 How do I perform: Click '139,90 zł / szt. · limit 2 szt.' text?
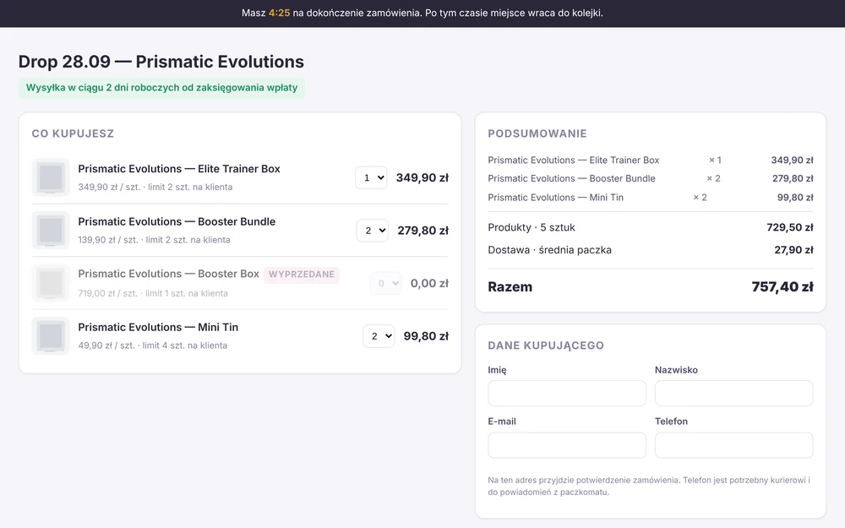pos(154,240)
